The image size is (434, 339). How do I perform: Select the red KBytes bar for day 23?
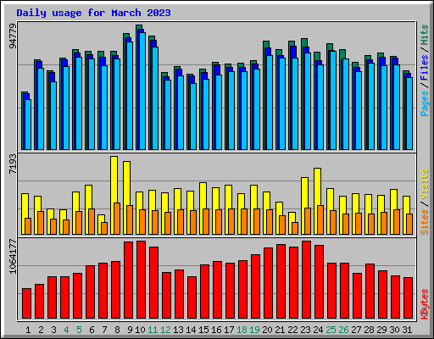coord(306,280)
